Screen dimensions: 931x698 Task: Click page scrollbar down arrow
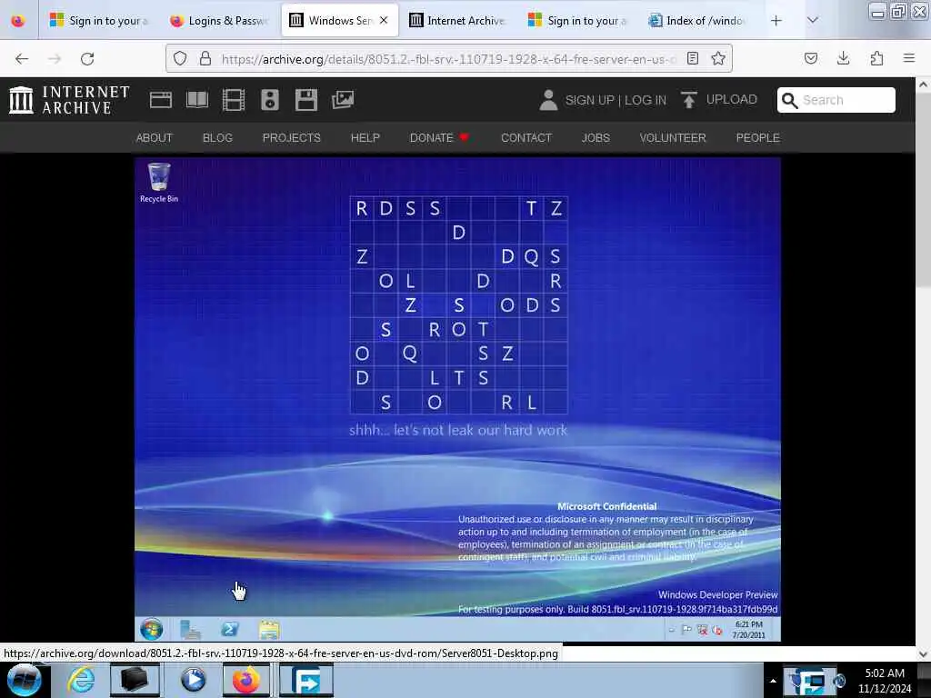click(x=923, y=653)
